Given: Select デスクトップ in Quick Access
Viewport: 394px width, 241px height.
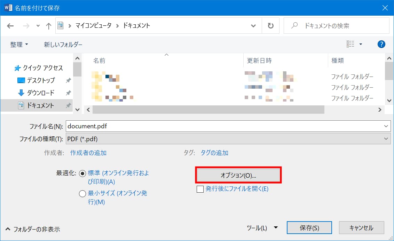Looking at the screenshot, I should pos(41,80).
